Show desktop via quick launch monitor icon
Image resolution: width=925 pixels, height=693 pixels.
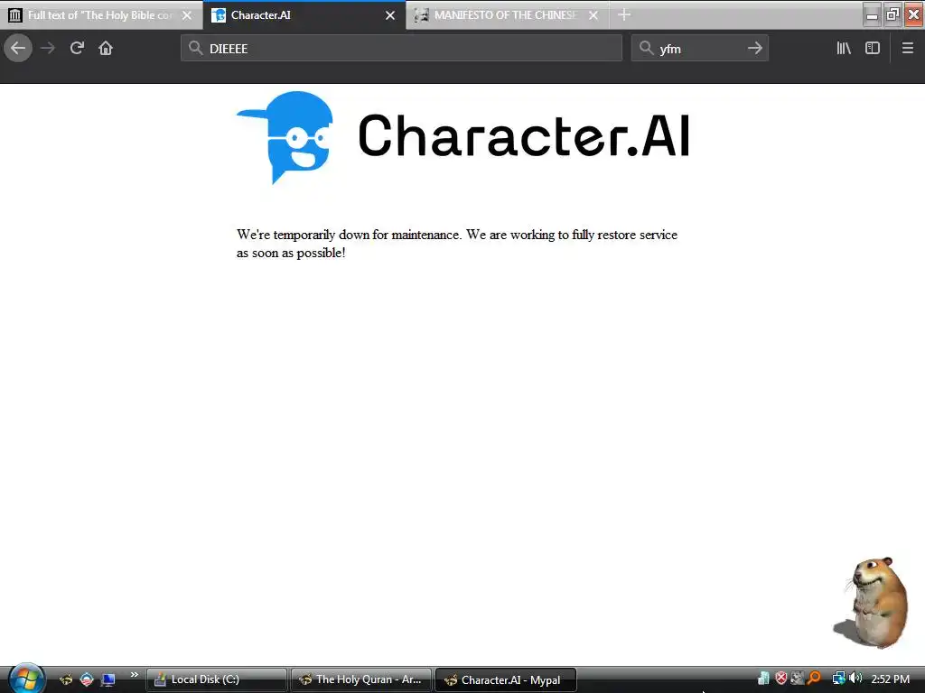pyautogui.click(x=108, y=679)
